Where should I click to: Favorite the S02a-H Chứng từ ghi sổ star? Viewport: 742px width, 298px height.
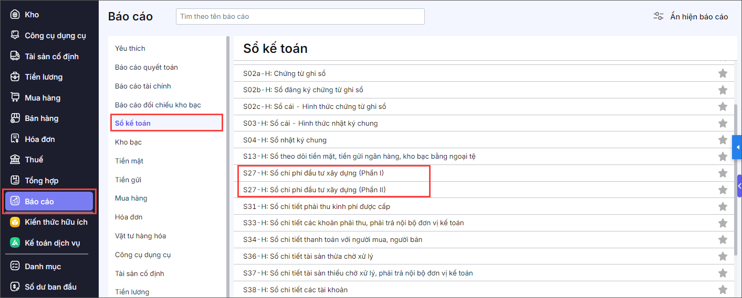point(723,73)
